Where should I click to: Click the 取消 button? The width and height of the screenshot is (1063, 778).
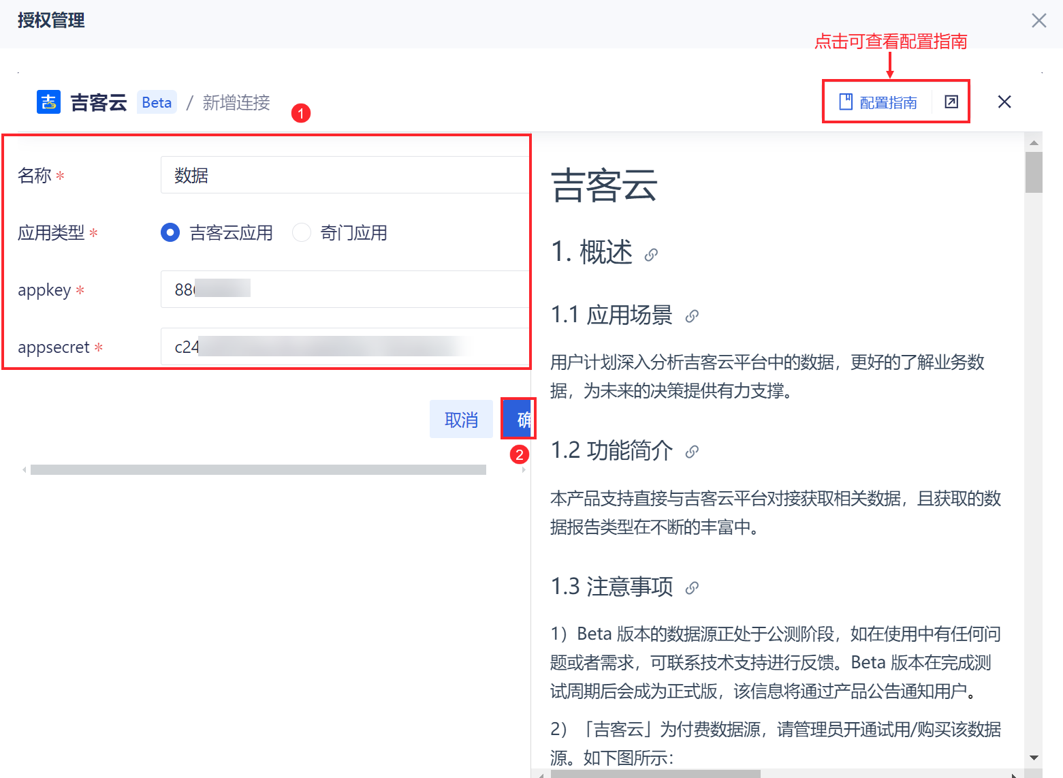(x=461, y=419)
